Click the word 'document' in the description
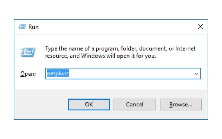This screenshot has height=139, width=222. [153, 49]
